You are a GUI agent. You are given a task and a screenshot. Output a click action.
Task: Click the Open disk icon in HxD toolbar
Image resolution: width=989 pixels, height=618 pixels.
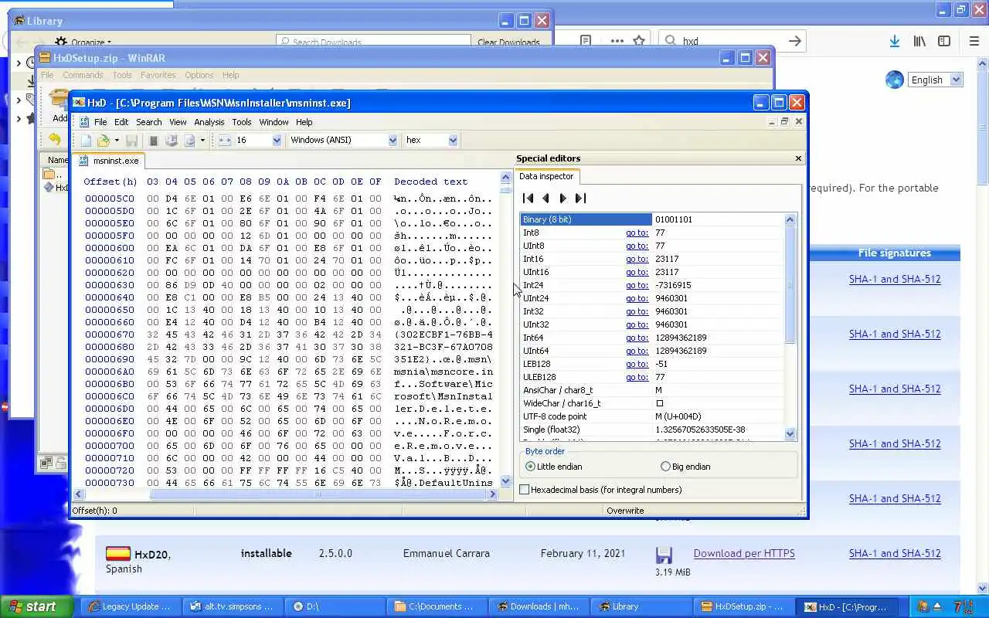[x=172, y=141]
